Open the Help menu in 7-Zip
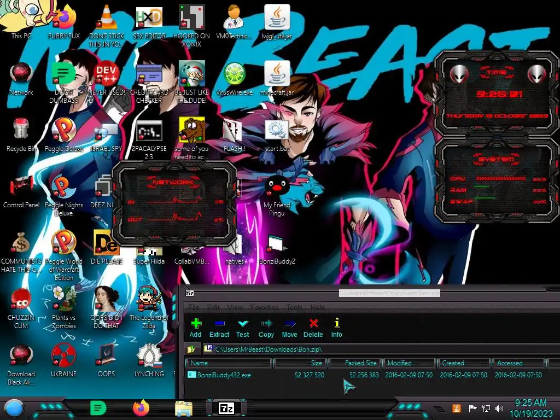The width and height of the screenshot is (560, 420). [318, 307]
